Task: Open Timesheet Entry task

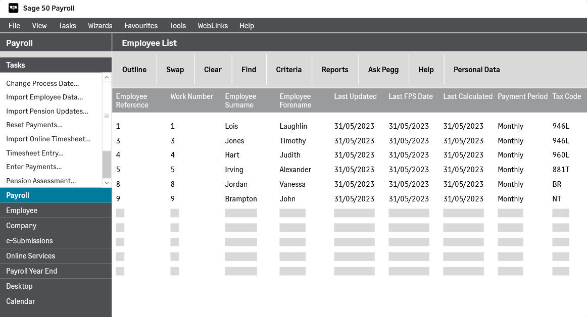Action: pos(34,153)
